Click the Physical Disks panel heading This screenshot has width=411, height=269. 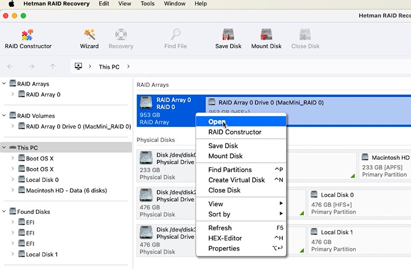(x=156, y=140)
